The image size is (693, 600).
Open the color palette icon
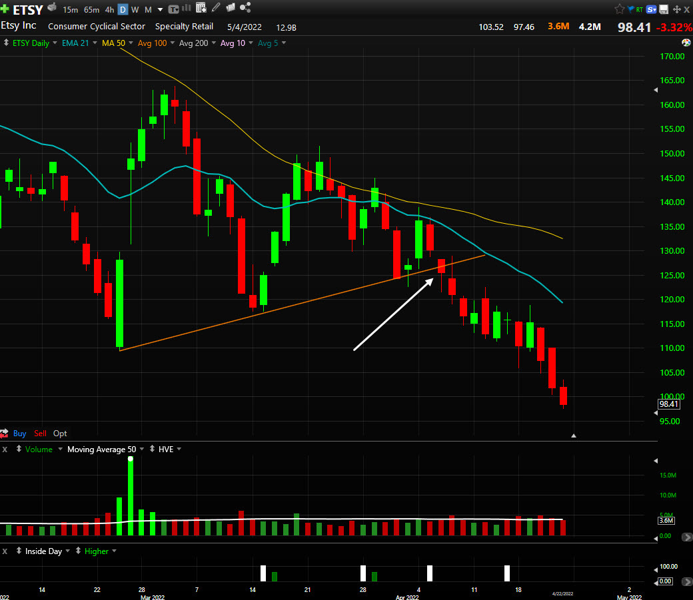point(686,43)
